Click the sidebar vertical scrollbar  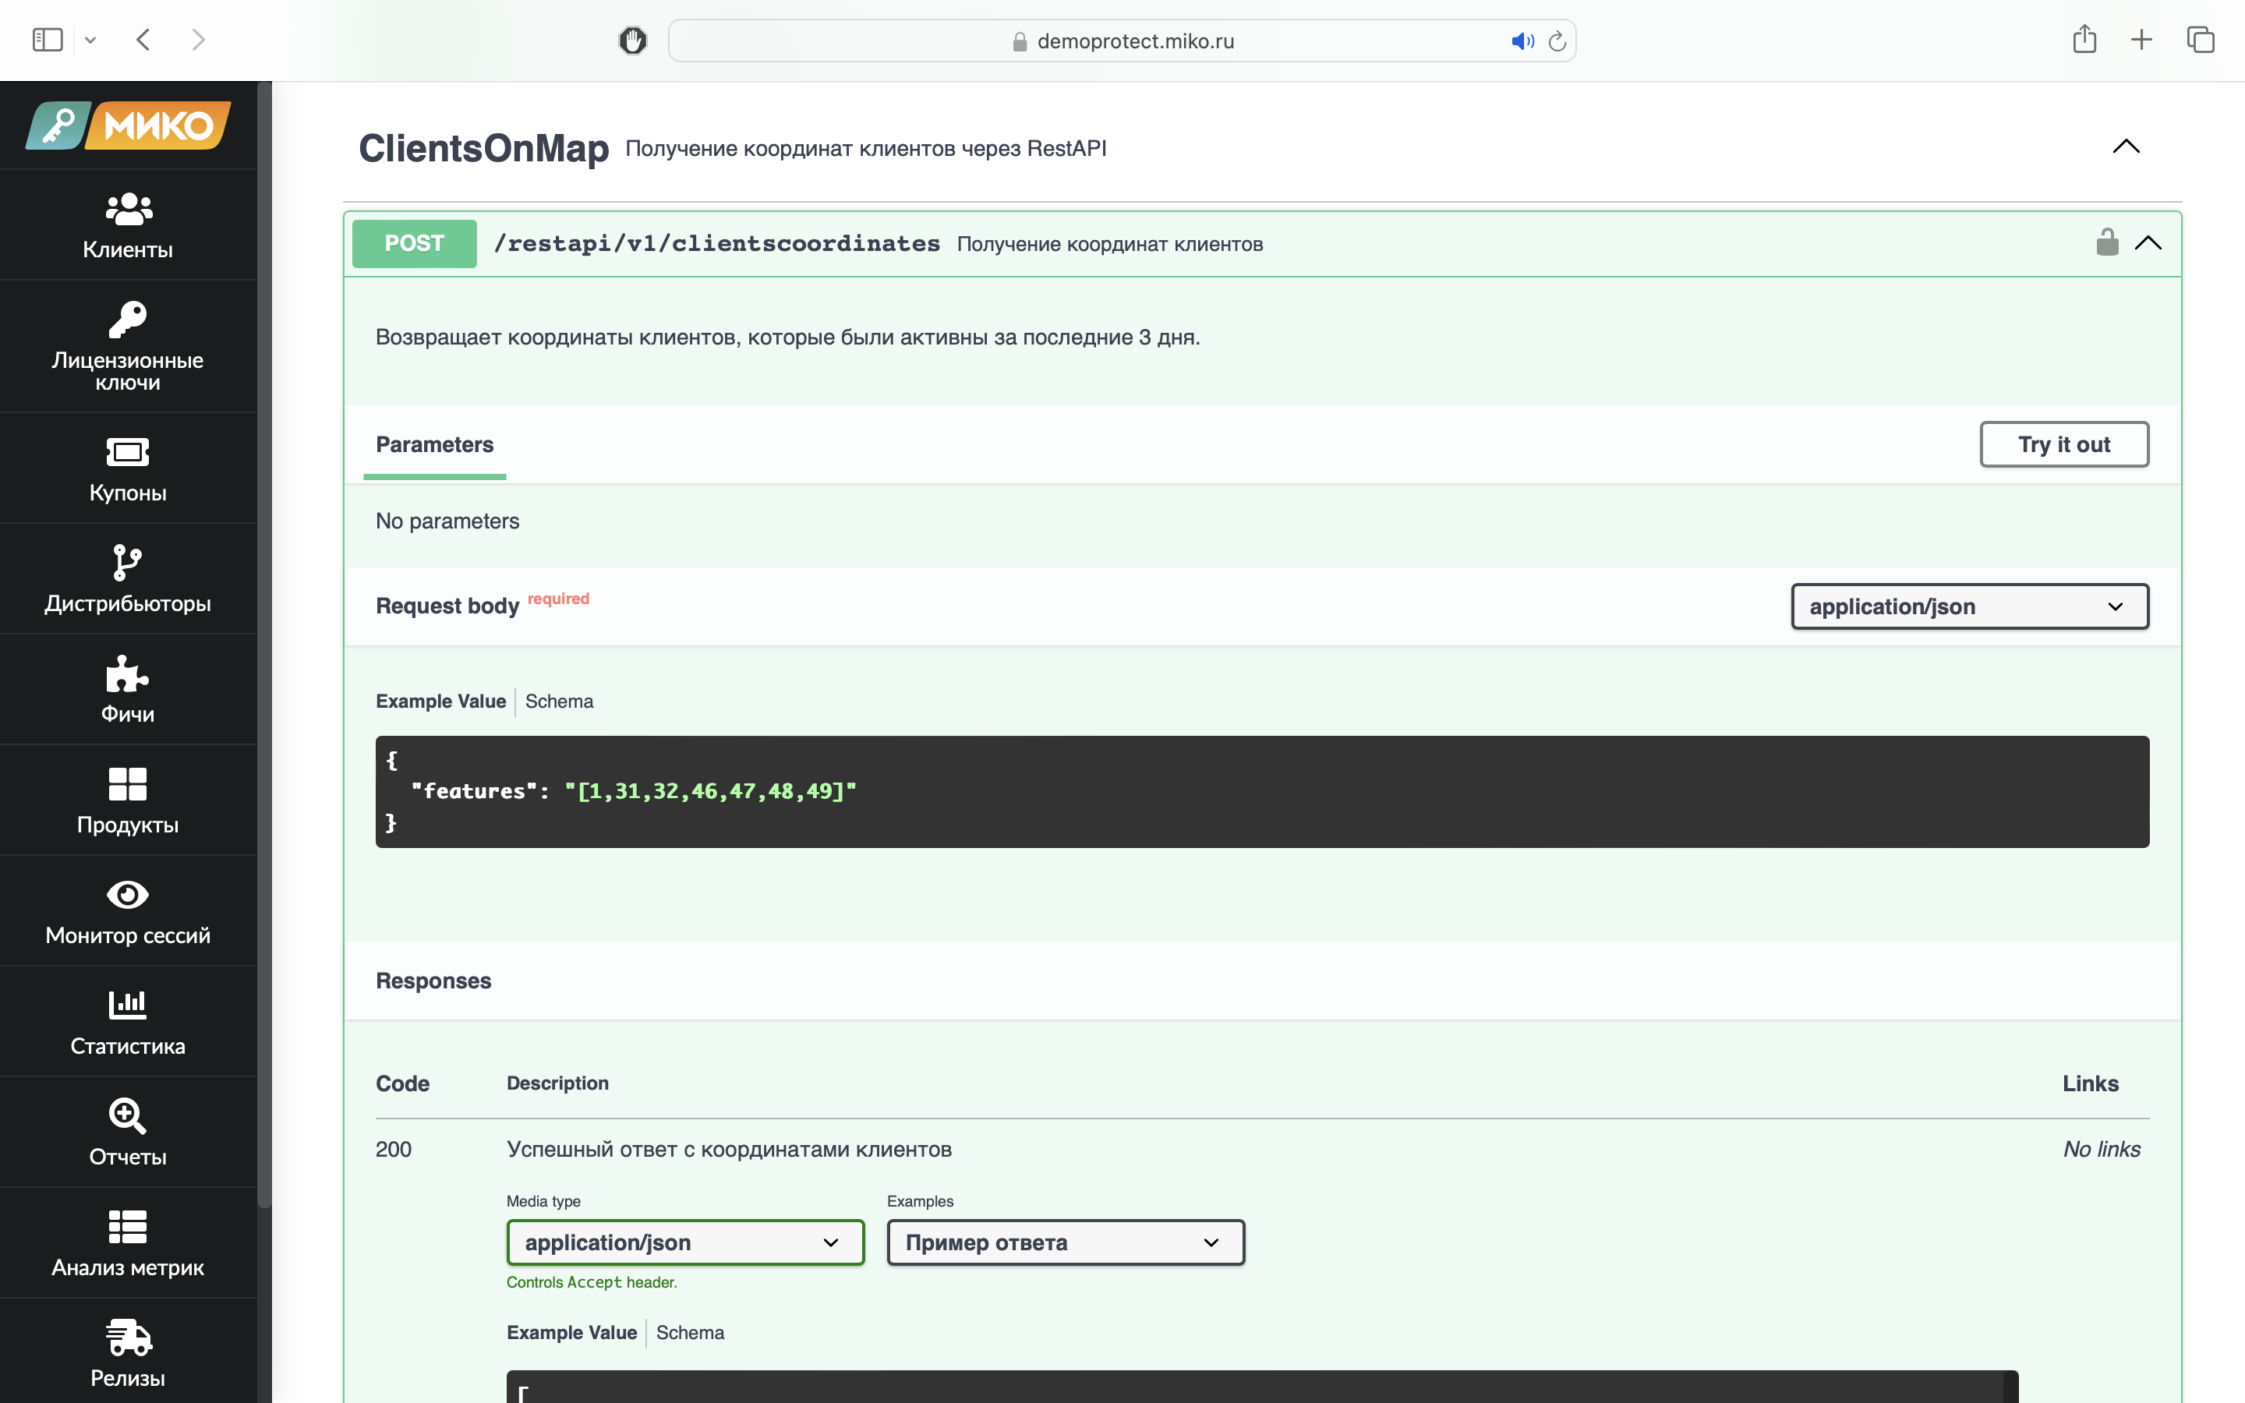click(x=264, y=645)
